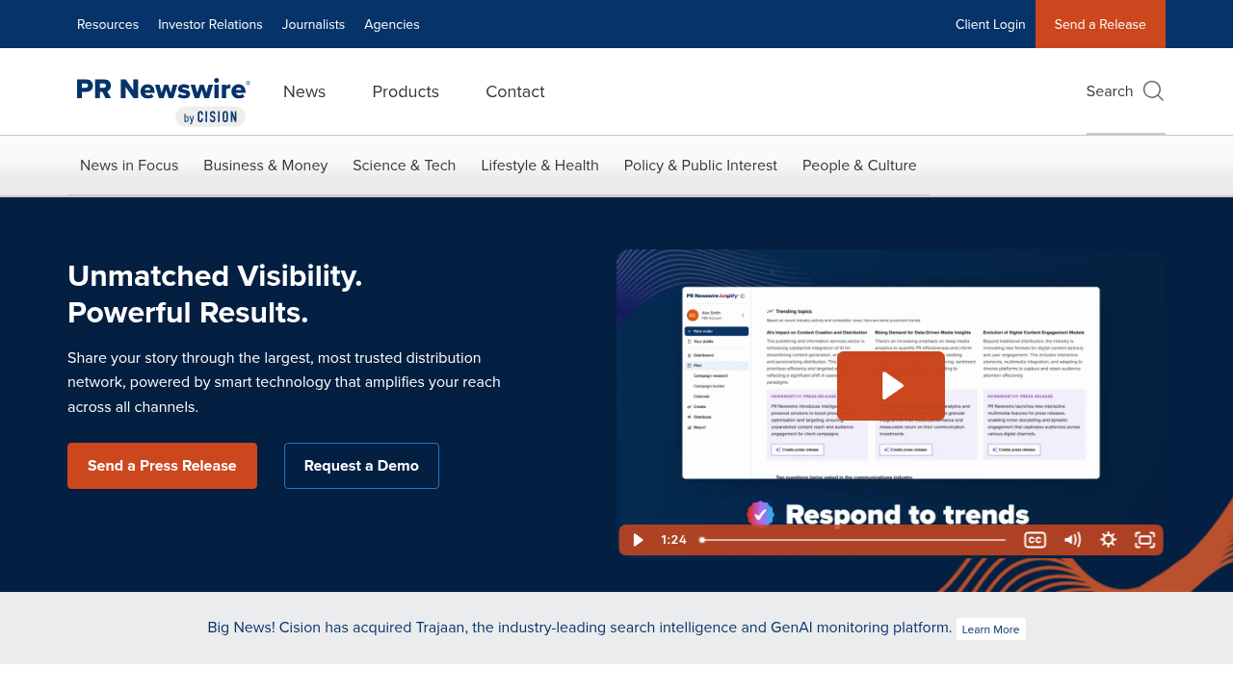The image size is (1233, 693).
Task: Click the small play icon in video bar
Action: point(638,540)
